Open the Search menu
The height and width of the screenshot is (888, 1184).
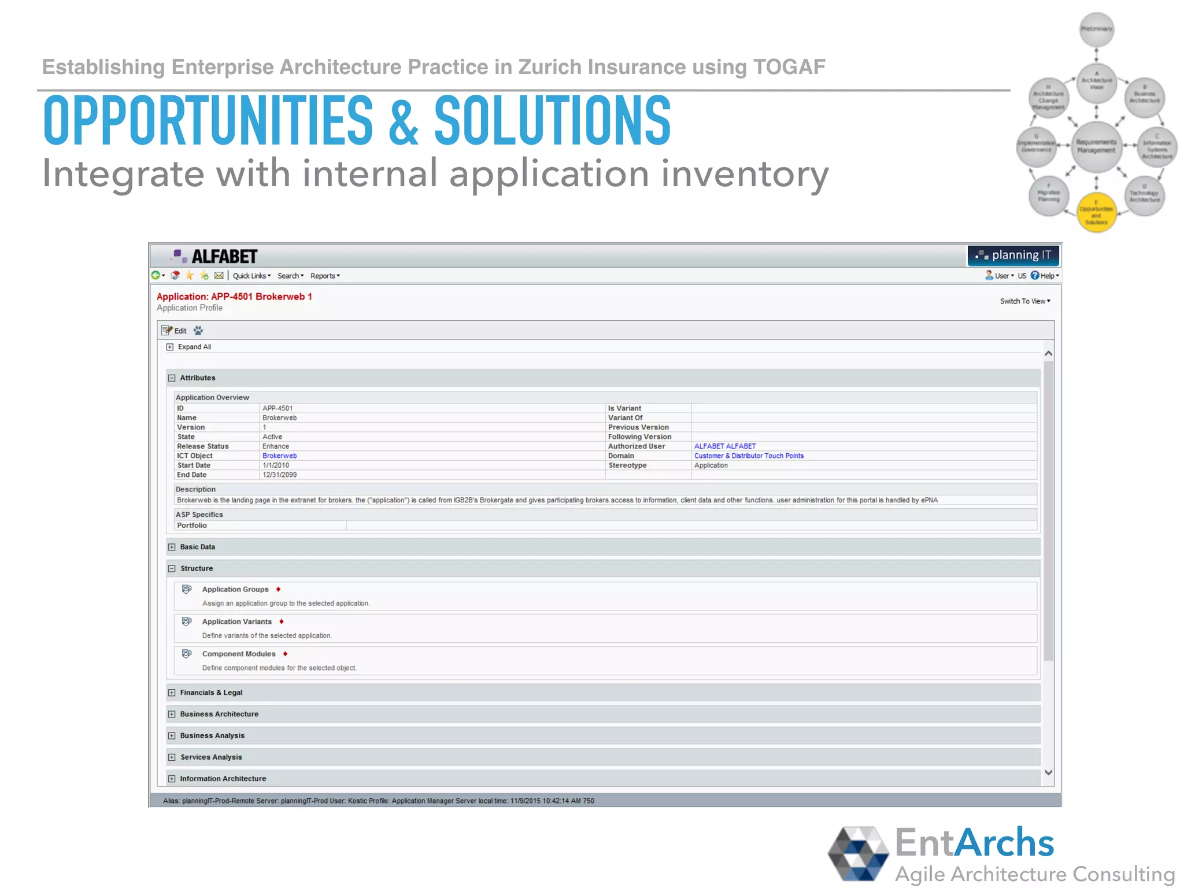(290, 276)
